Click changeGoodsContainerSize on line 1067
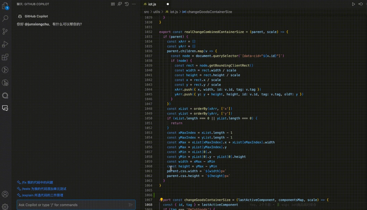Image resolution: width=367 pixels, height=210 pixels. (x=207, y=200)
